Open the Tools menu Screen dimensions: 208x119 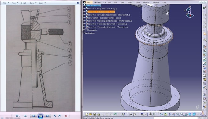tap(138, 2)
